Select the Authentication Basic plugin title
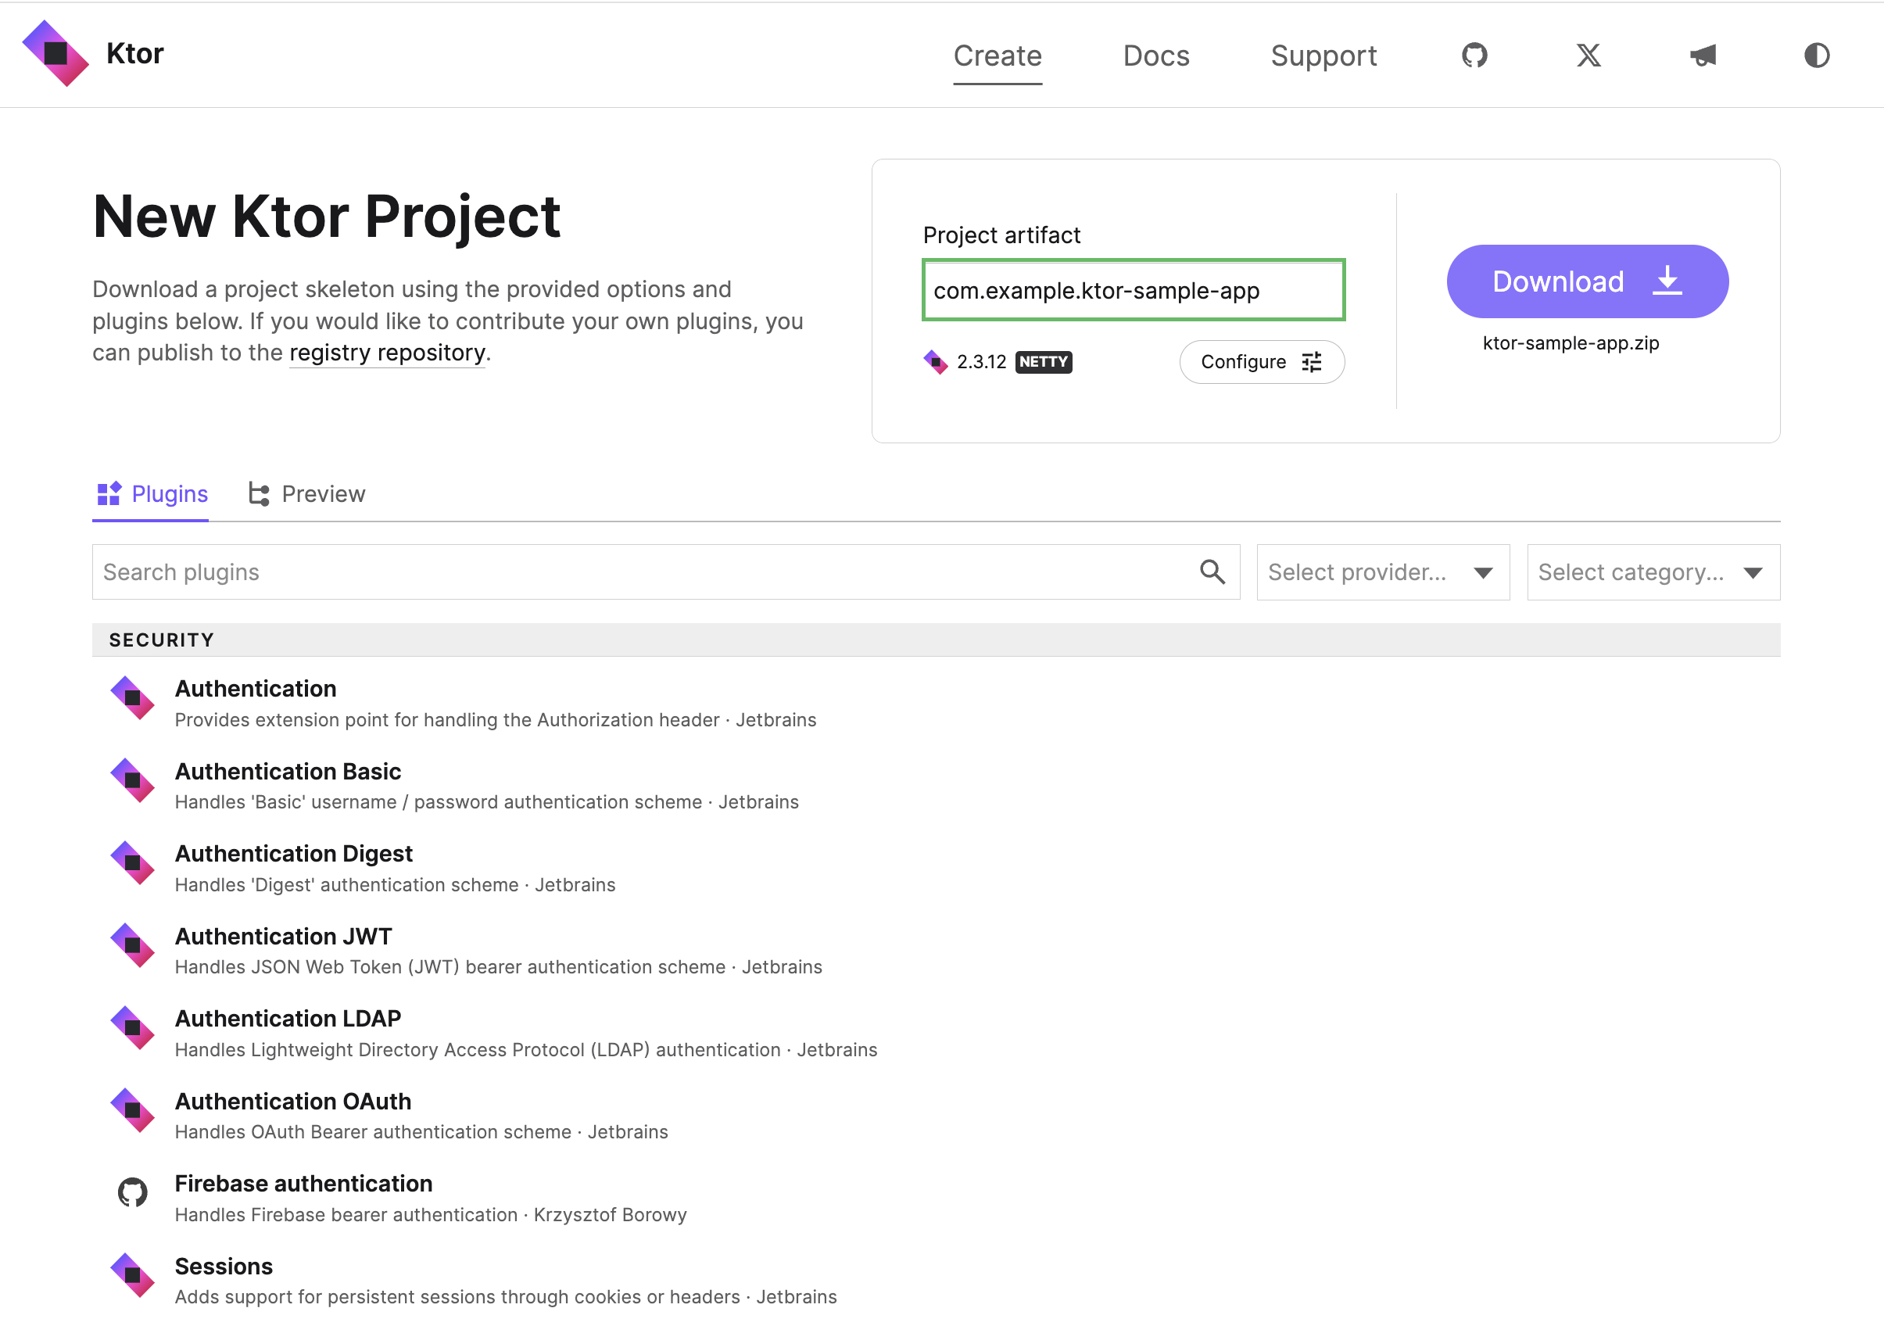Screen dimensions: 1884x1326 pyautogui.click(x=288, y=772)
